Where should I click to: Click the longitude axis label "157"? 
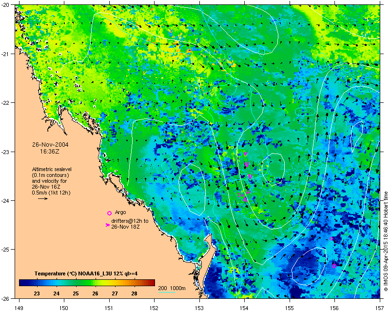point(380,308)
